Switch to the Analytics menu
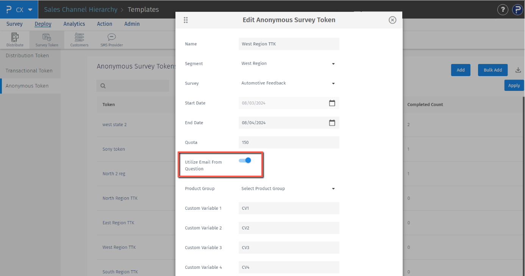The image size is (525, 276). pos(74,23)
